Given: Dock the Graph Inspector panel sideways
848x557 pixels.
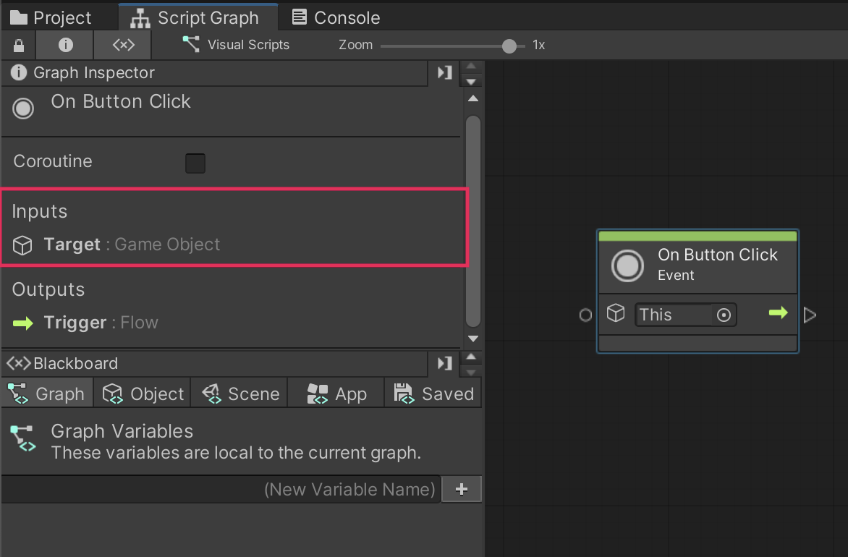Looking at the screenshot, I should pos(444,72).
